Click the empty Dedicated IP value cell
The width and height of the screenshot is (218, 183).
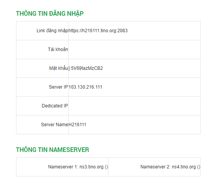(x=134, y=106)
